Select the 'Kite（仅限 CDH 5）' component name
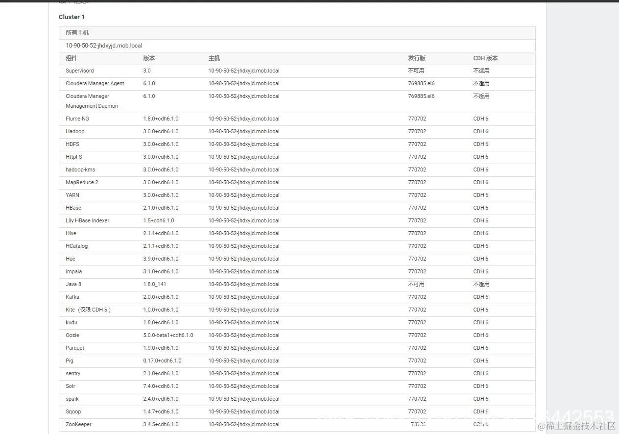 pyautogui.click(x=89, y=310)
